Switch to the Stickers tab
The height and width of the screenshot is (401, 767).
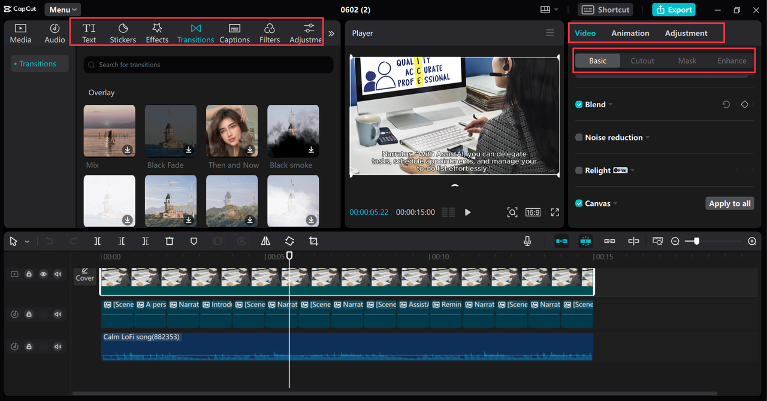tap(123, 34)
